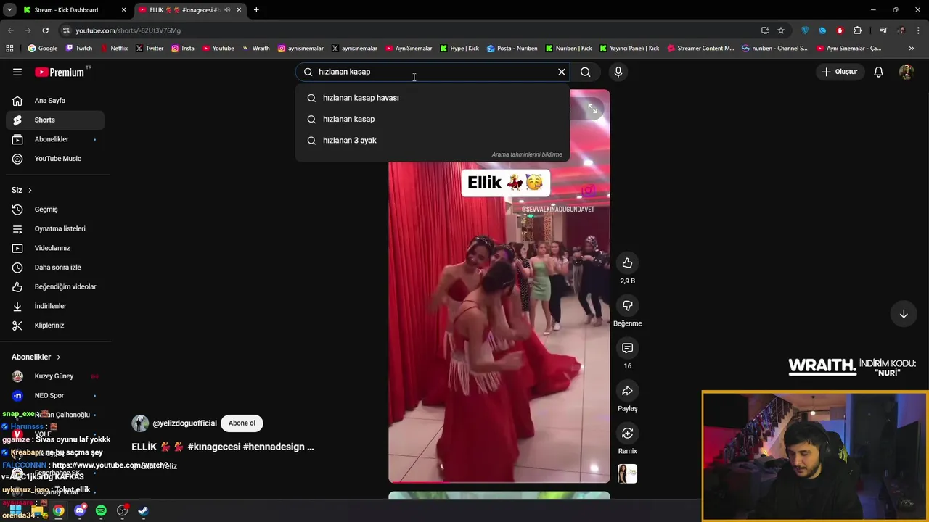The image size is (929, 522).
Task: Open the notifications bell
Action: (x=878, y=72)
